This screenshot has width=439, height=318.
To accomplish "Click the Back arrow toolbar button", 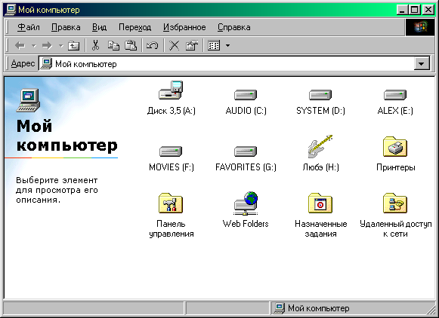I will click(x=20, y=45).
